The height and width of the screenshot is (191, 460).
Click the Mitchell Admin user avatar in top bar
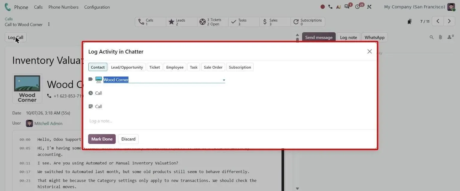pyautogui.click(x=451, y=7)
